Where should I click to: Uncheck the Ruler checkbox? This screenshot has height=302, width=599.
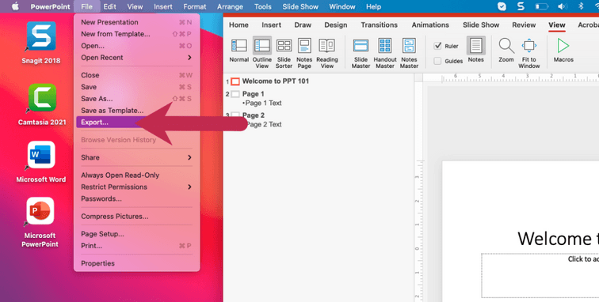pyautogui.click(x=438, y=46)
